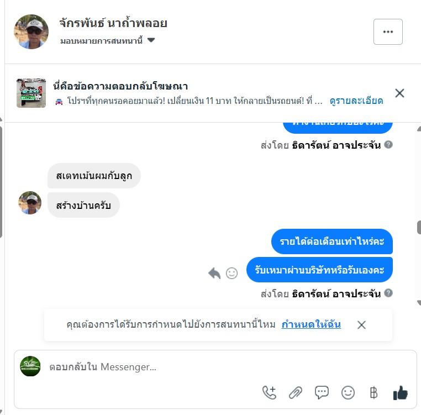
Task: Click the กำหนดให้ฉัน link
Action: (x=311, y=324)
